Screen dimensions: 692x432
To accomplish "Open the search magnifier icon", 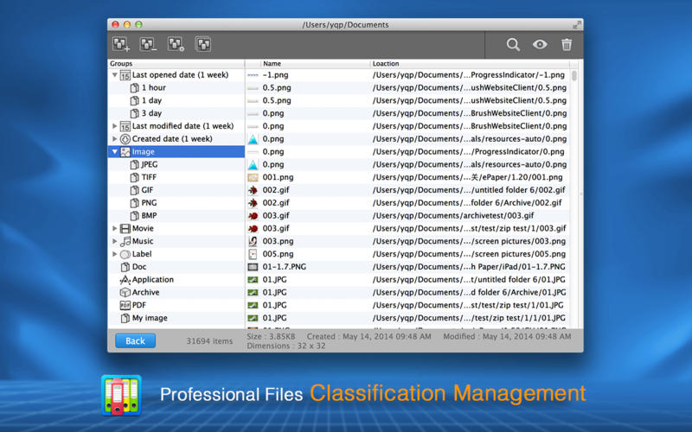I will point(513,45).
